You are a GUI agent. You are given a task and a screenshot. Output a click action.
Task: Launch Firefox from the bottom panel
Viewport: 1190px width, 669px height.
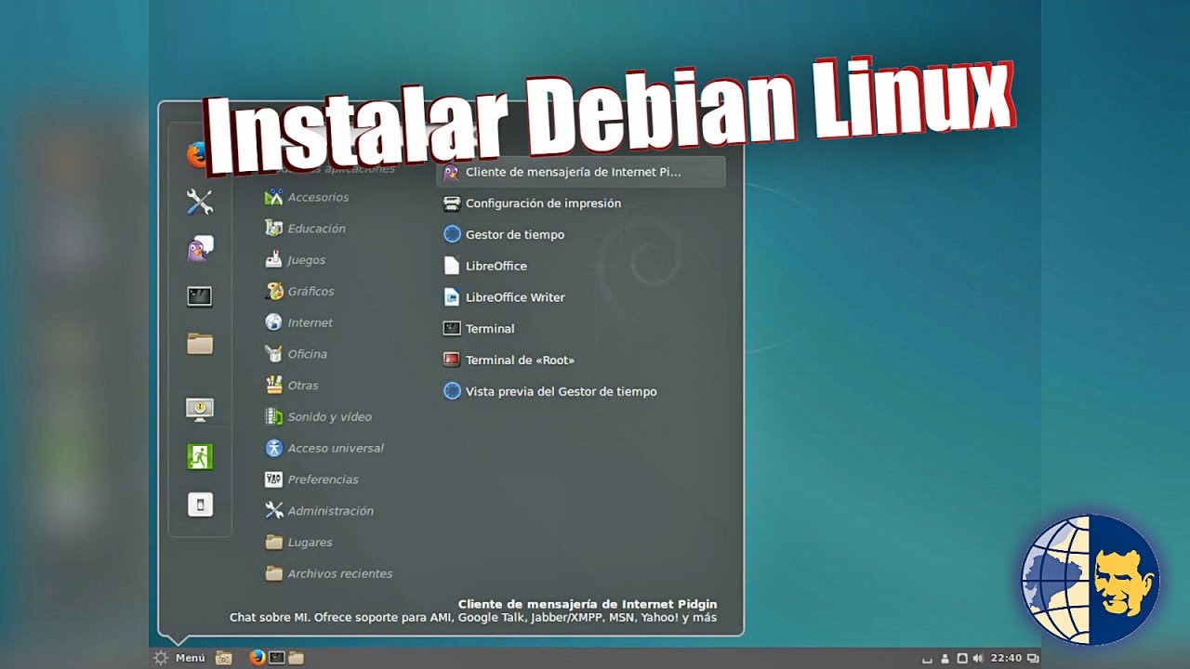258,658
